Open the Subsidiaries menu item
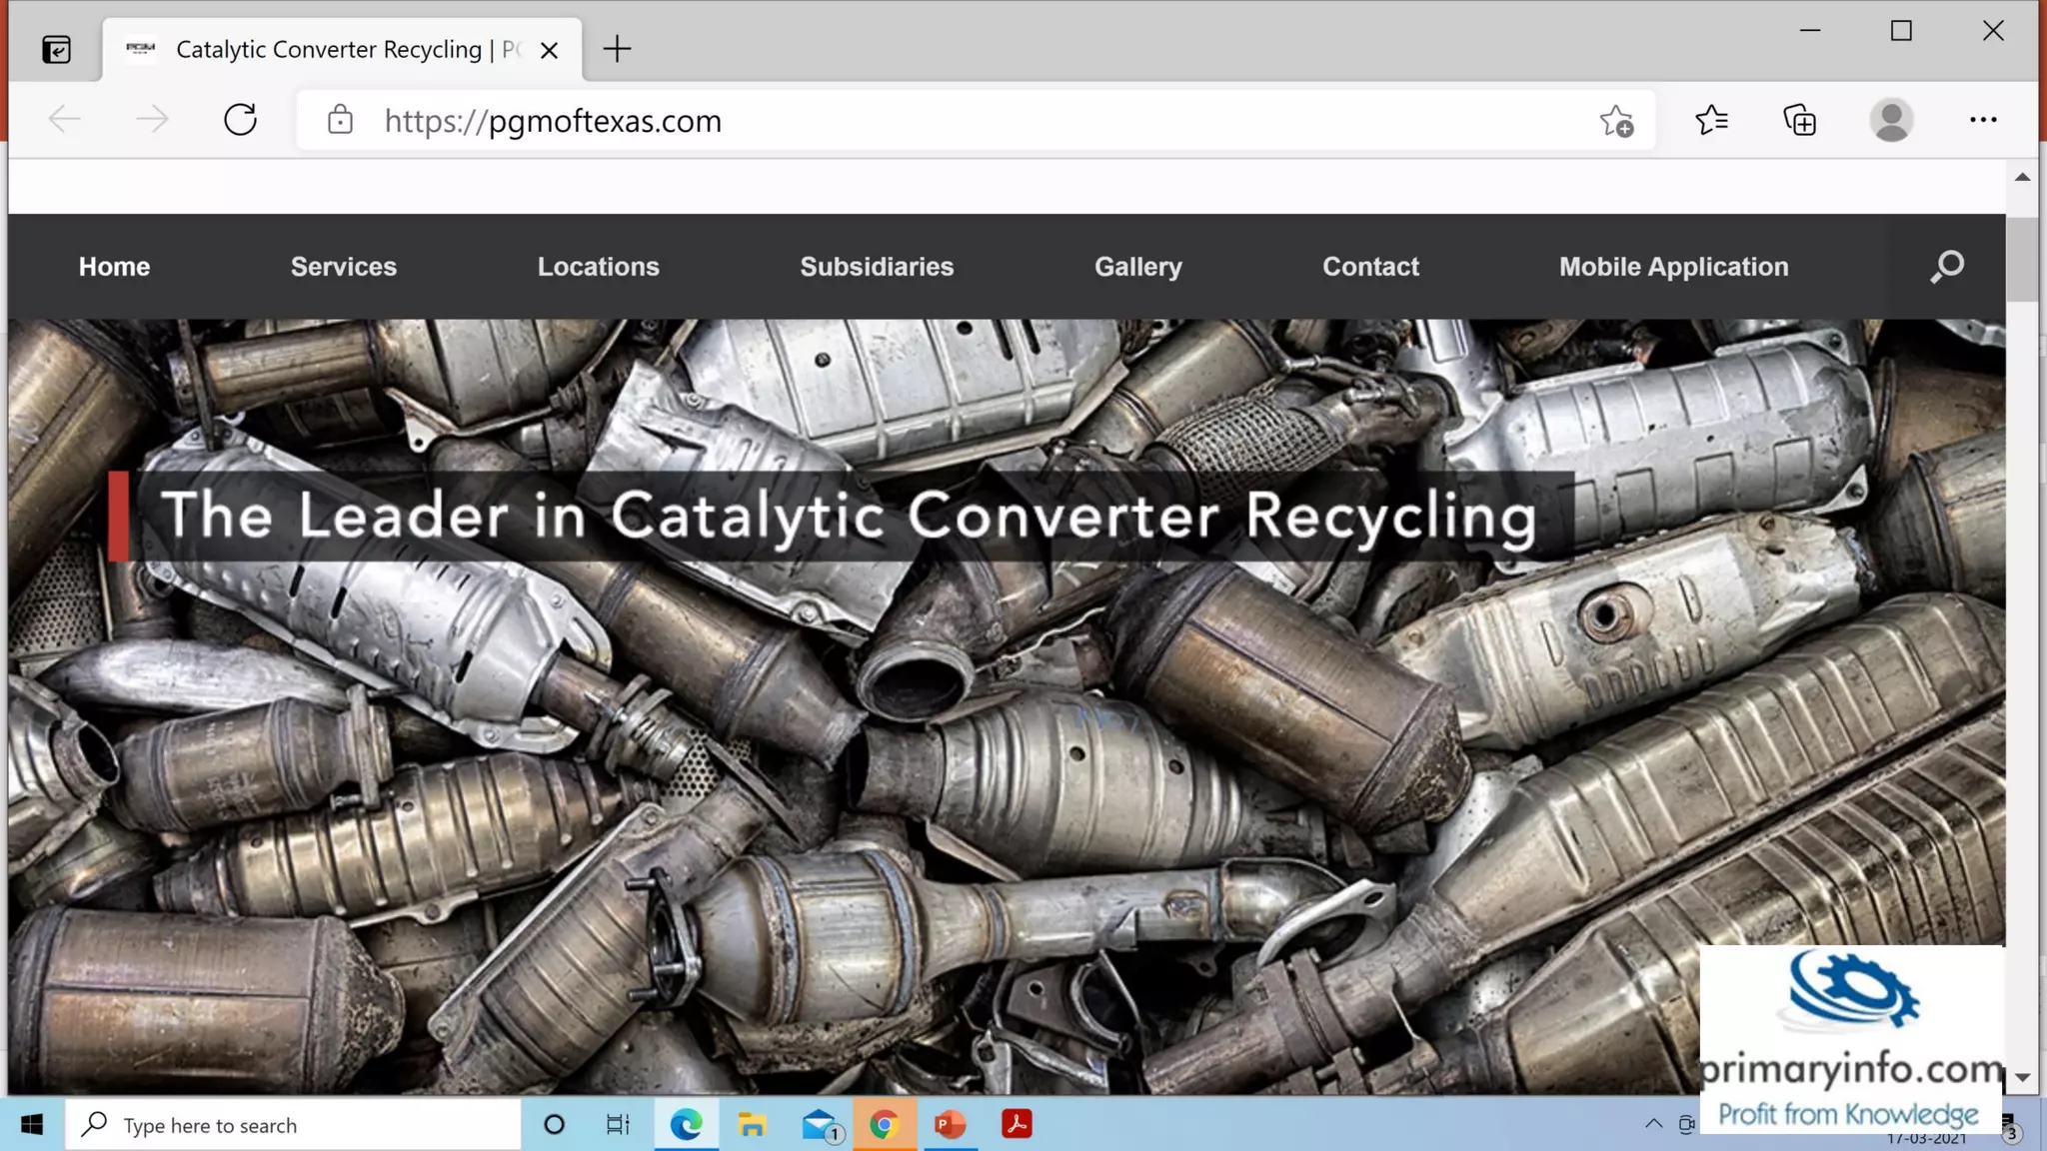 tap(876, 267)
